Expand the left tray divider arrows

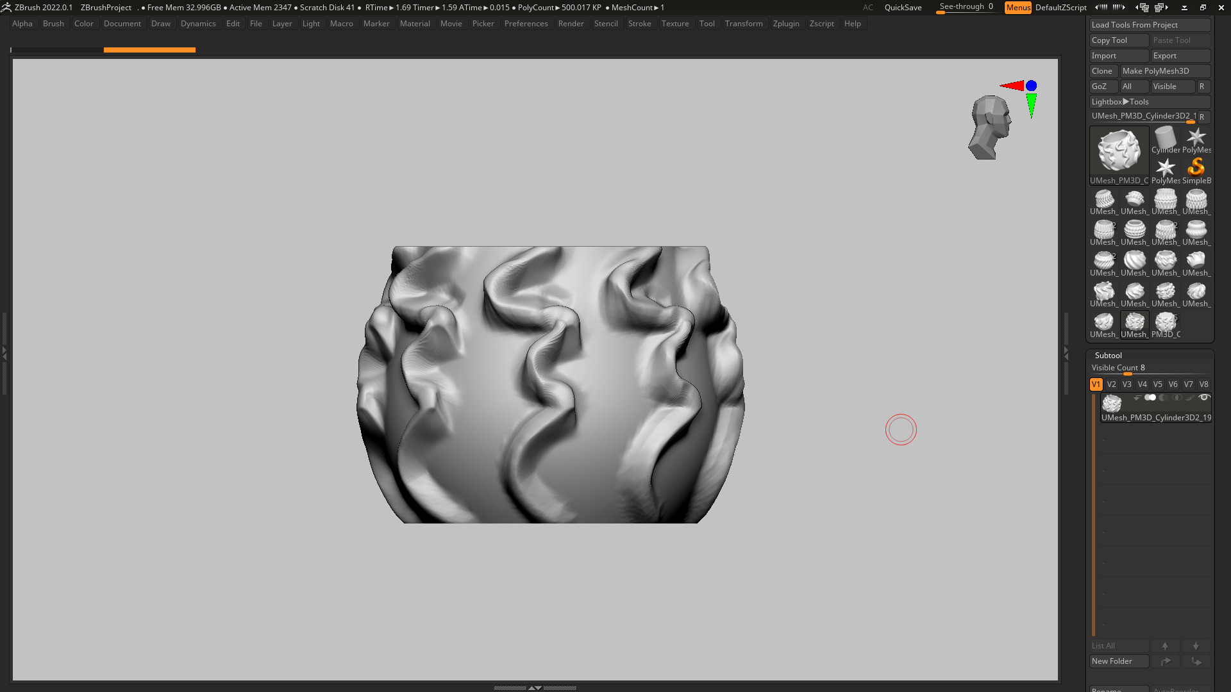[x=4, y=352]
